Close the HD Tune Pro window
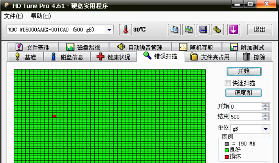 266,4
